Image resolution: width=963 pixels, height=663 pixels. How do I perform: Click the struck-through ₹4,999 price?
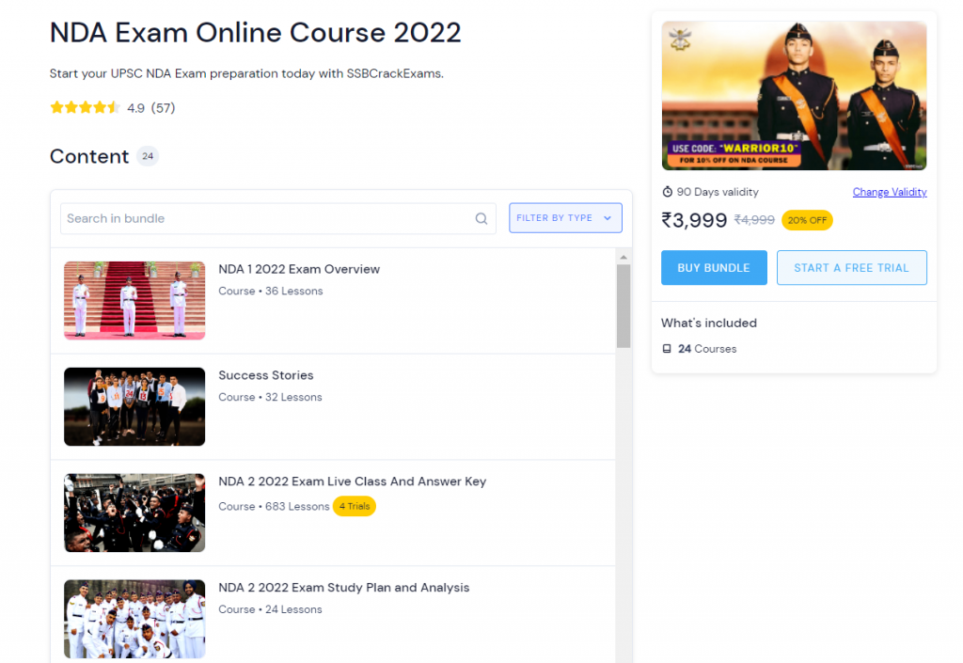coord(754,220)
